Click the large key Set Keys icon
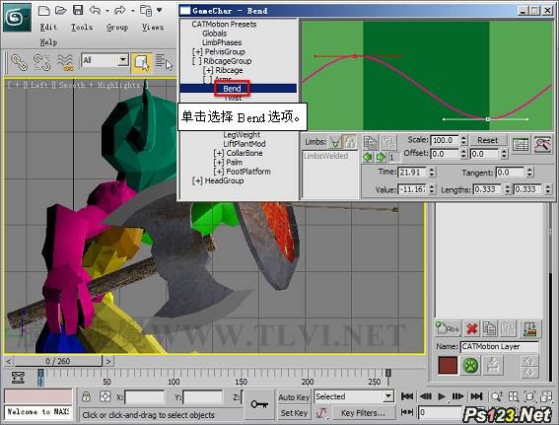 259,404
